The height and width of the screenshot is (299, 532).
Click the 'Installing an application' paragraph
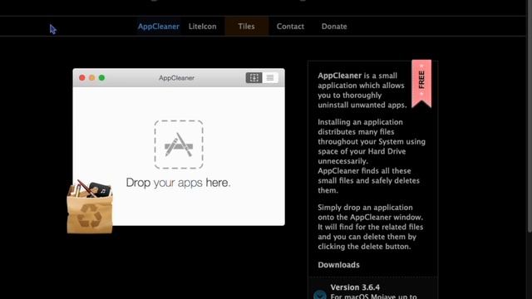372,156
